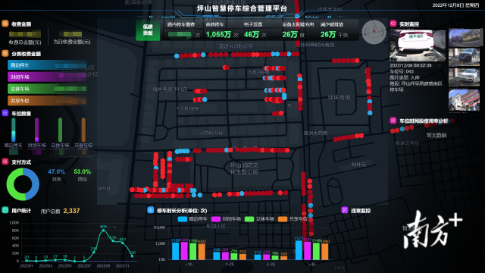Viewport: 485px width, 273px height.
Task: Click the payment method donut chart
Action: coord(23,184)
